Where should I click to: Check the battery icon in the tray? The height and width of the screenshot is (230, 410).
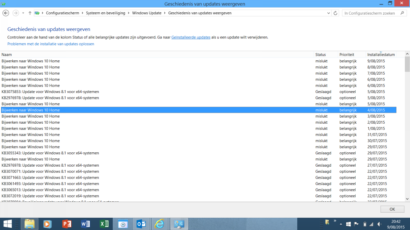pyautogui.click(x=365, y=224)
